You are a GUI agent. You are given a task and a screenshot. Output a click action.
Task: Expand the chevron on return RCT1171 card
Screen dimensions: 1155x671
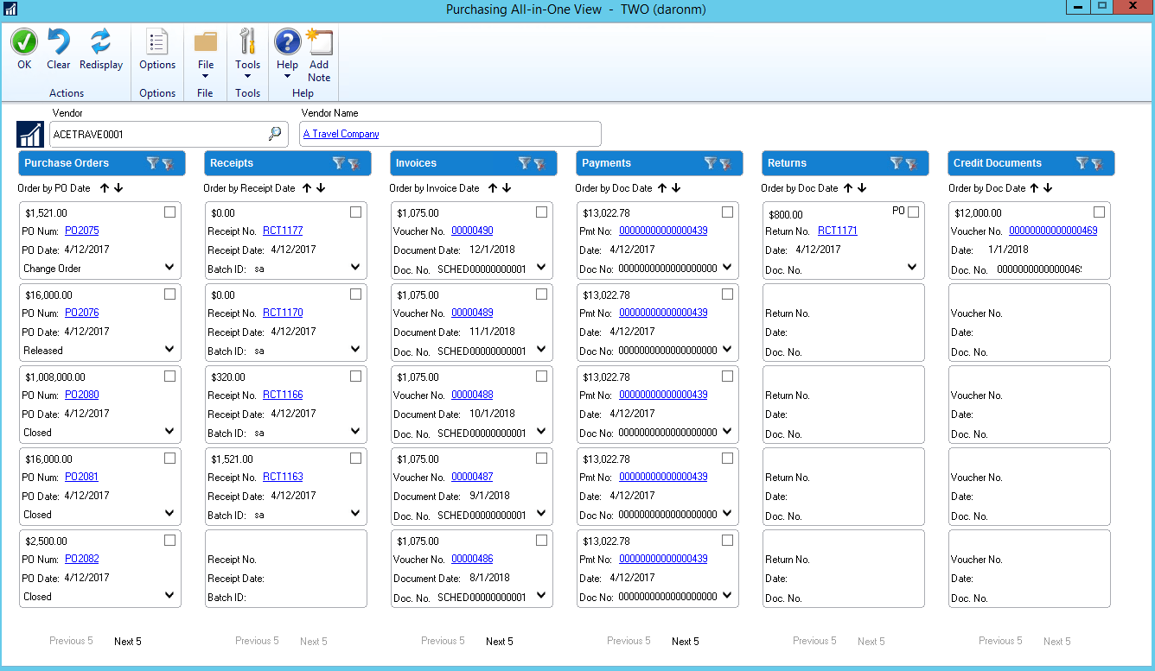(913, 268)
